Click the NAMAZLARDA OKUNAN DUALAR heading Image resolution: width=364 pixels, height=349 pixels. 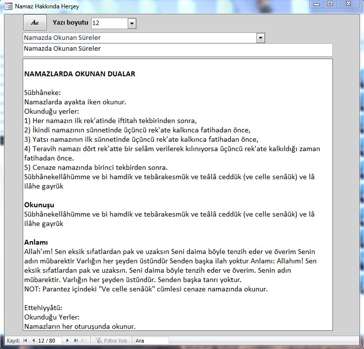(x=79, y=74)
